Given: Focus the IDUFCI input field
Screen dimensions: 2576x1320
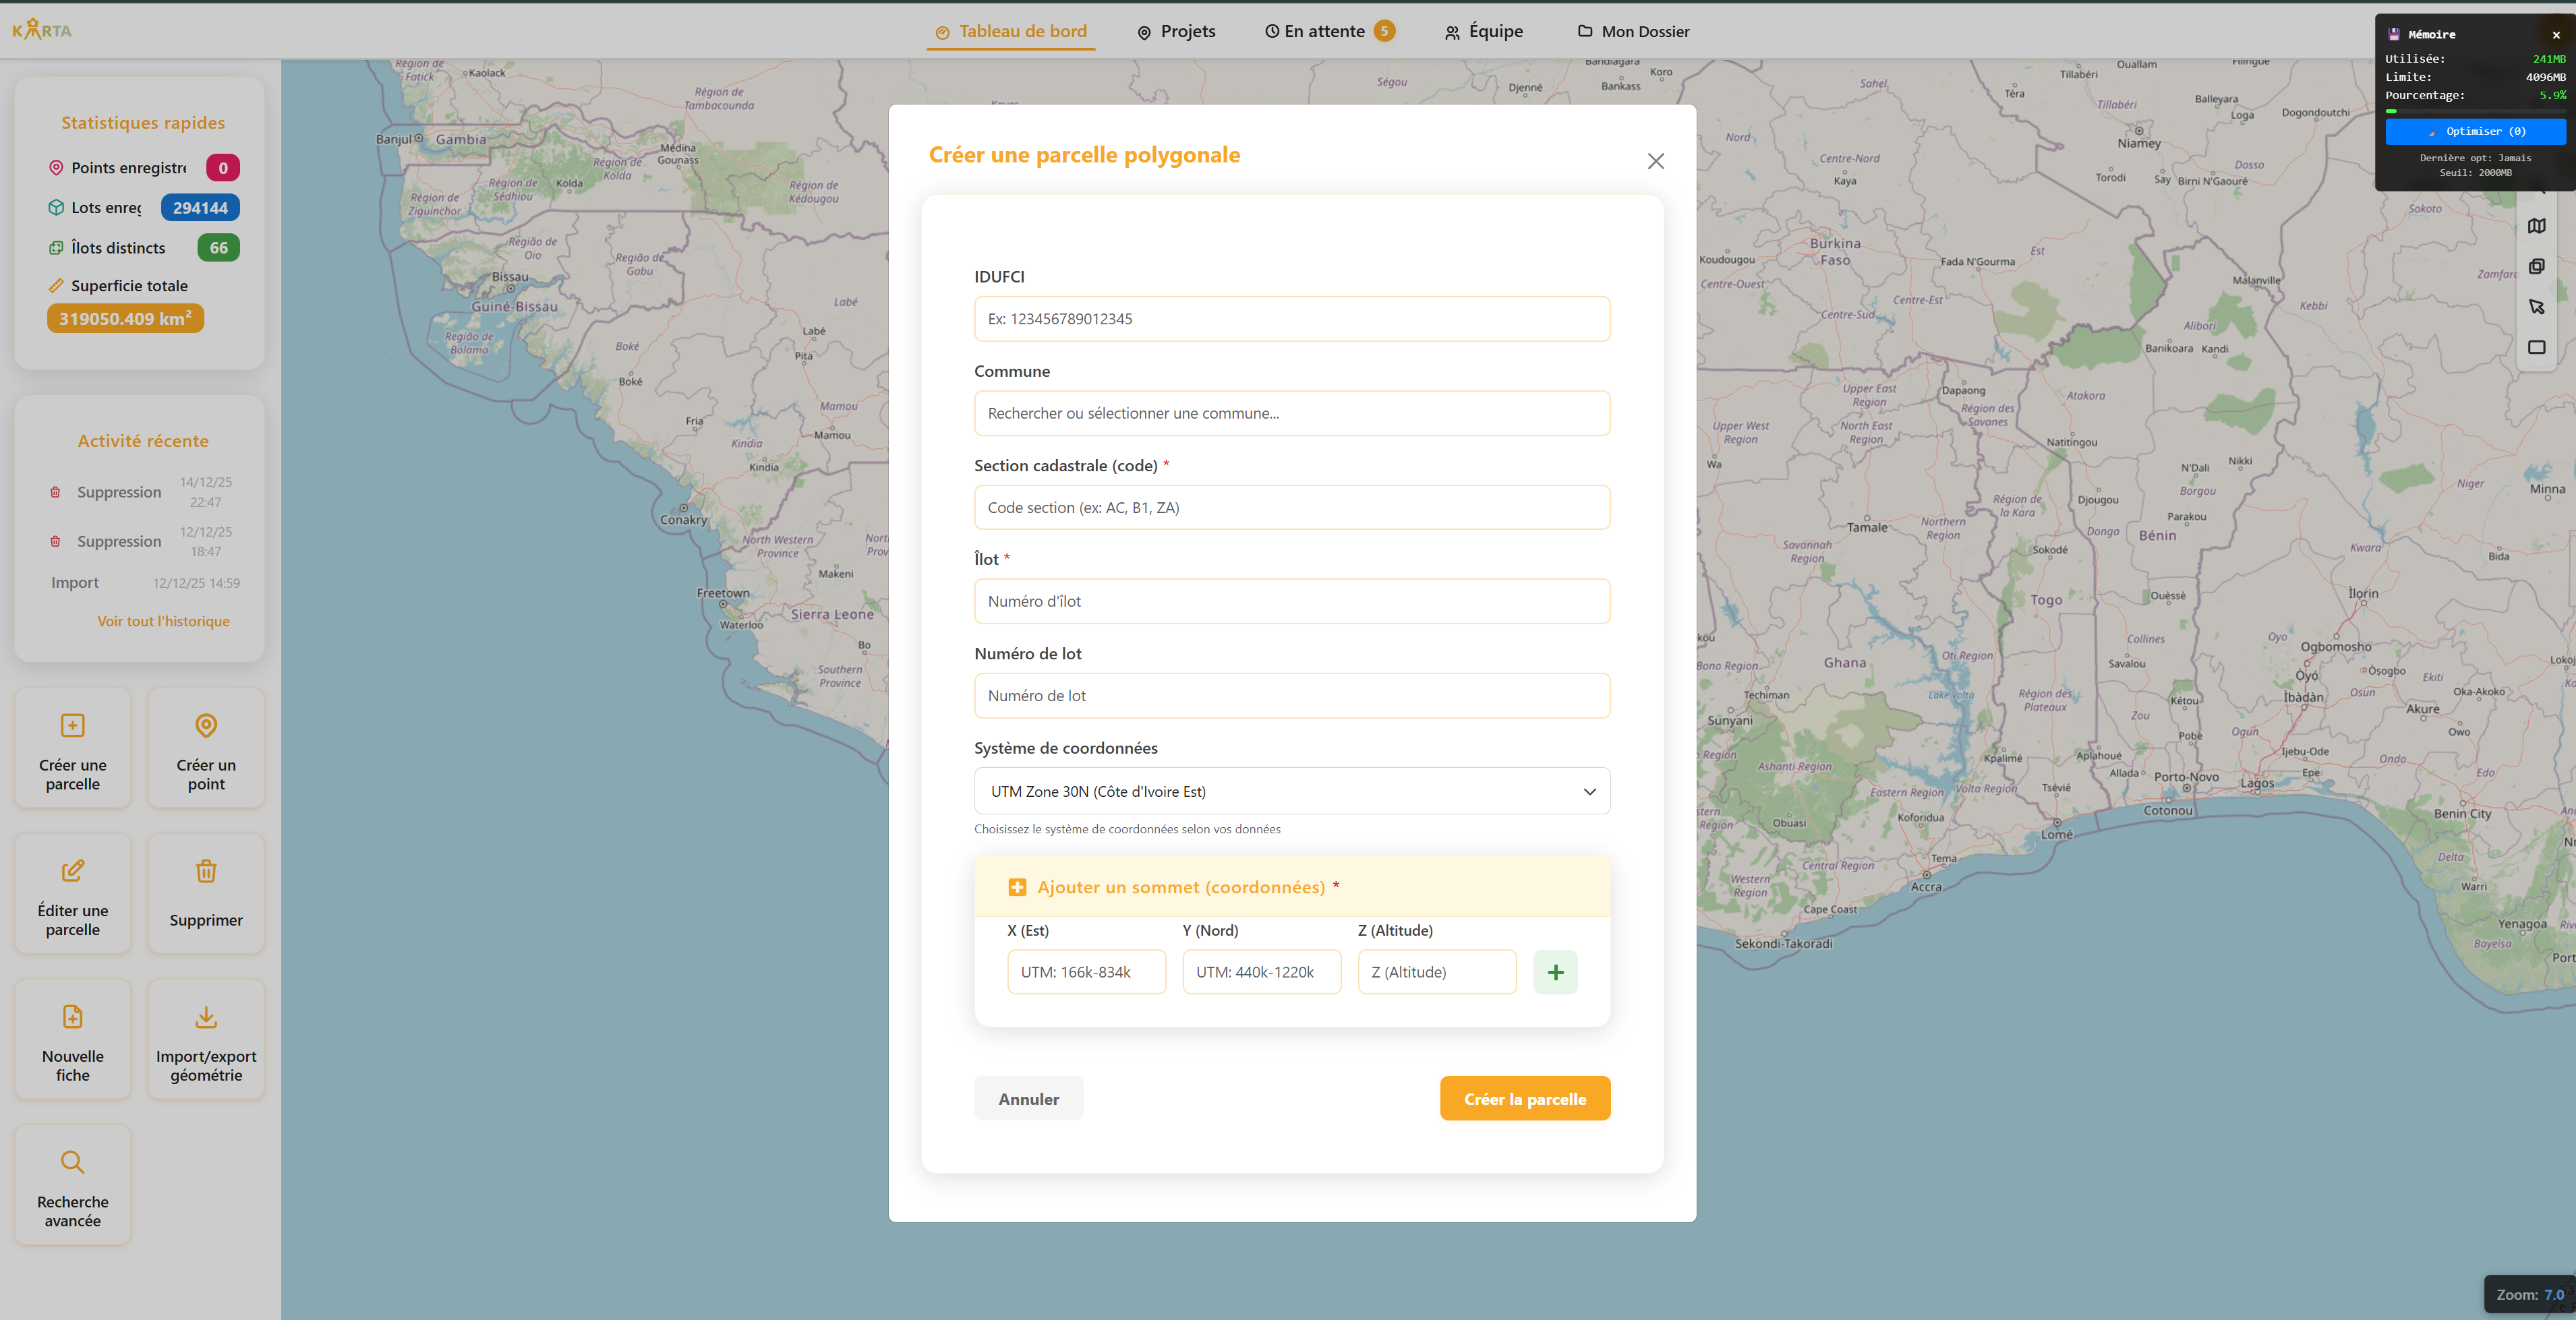Looking at the screenshot, I should [1292, 319].
